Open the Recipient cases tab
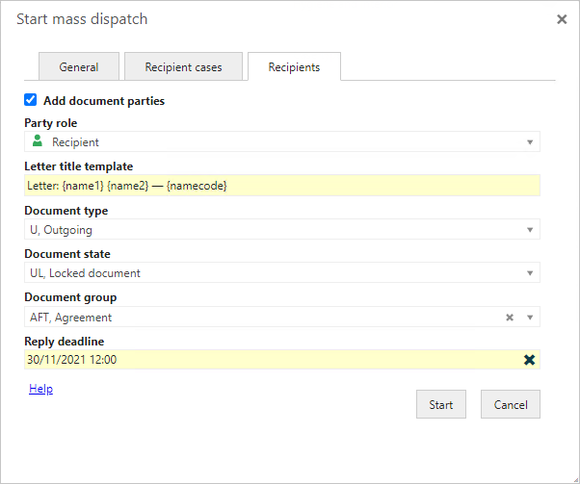 (183, 67)
